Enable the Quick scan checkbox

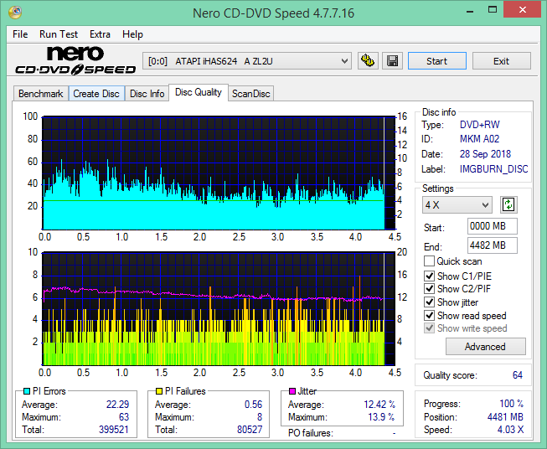429,261
